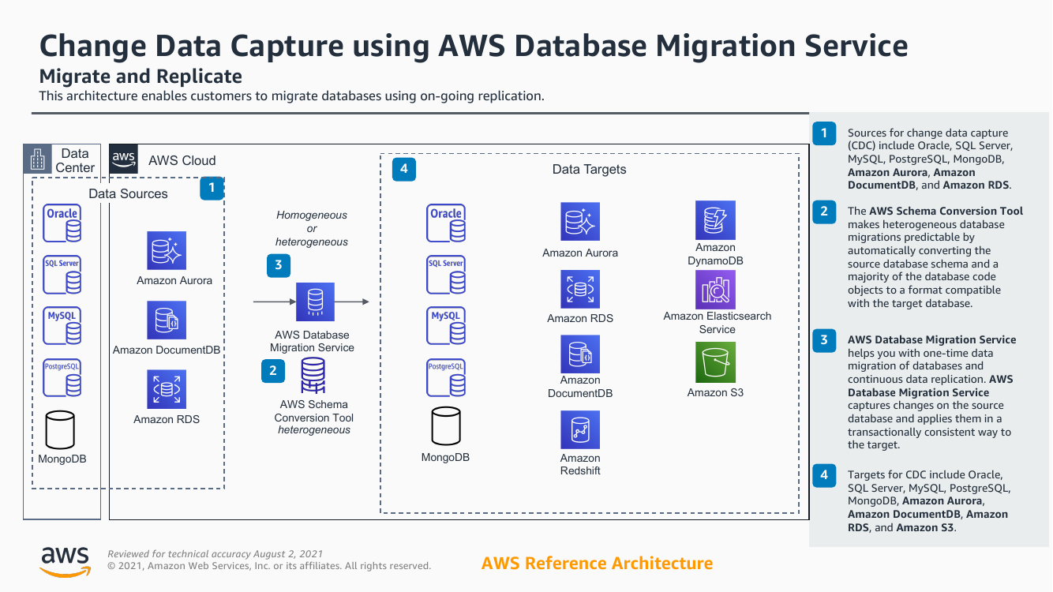This screenshot has height=592, width=1053.
Task: Click the AWS Cloud logo icon
Action: [123, 159]
